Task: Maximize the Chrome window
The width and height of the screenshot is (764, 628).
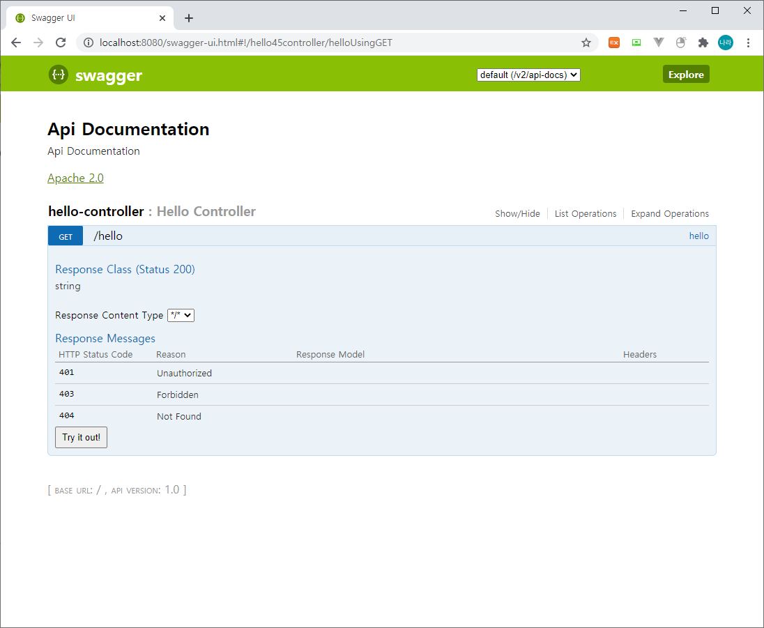Action: click(715, 10)
